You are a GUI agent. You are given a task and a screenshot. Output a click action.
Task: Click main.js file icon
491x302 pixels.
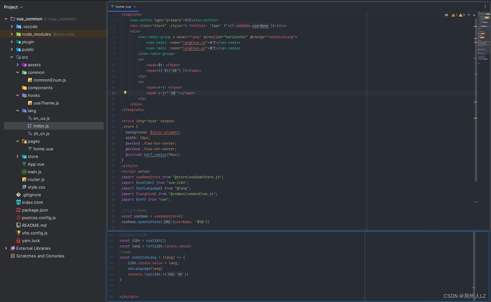[24, 172]
